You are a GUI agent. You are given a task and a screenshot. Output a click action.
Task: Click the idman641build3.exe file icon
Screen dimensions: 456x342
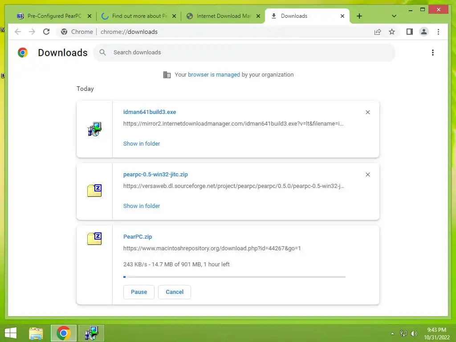pyautogui.click(x=94, y=129)
